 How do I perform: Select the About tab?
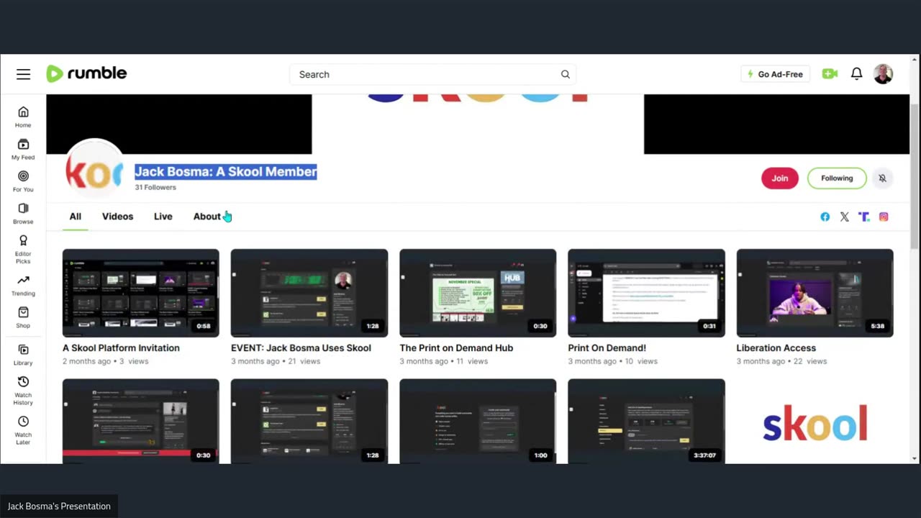click(x=207, y=217)
